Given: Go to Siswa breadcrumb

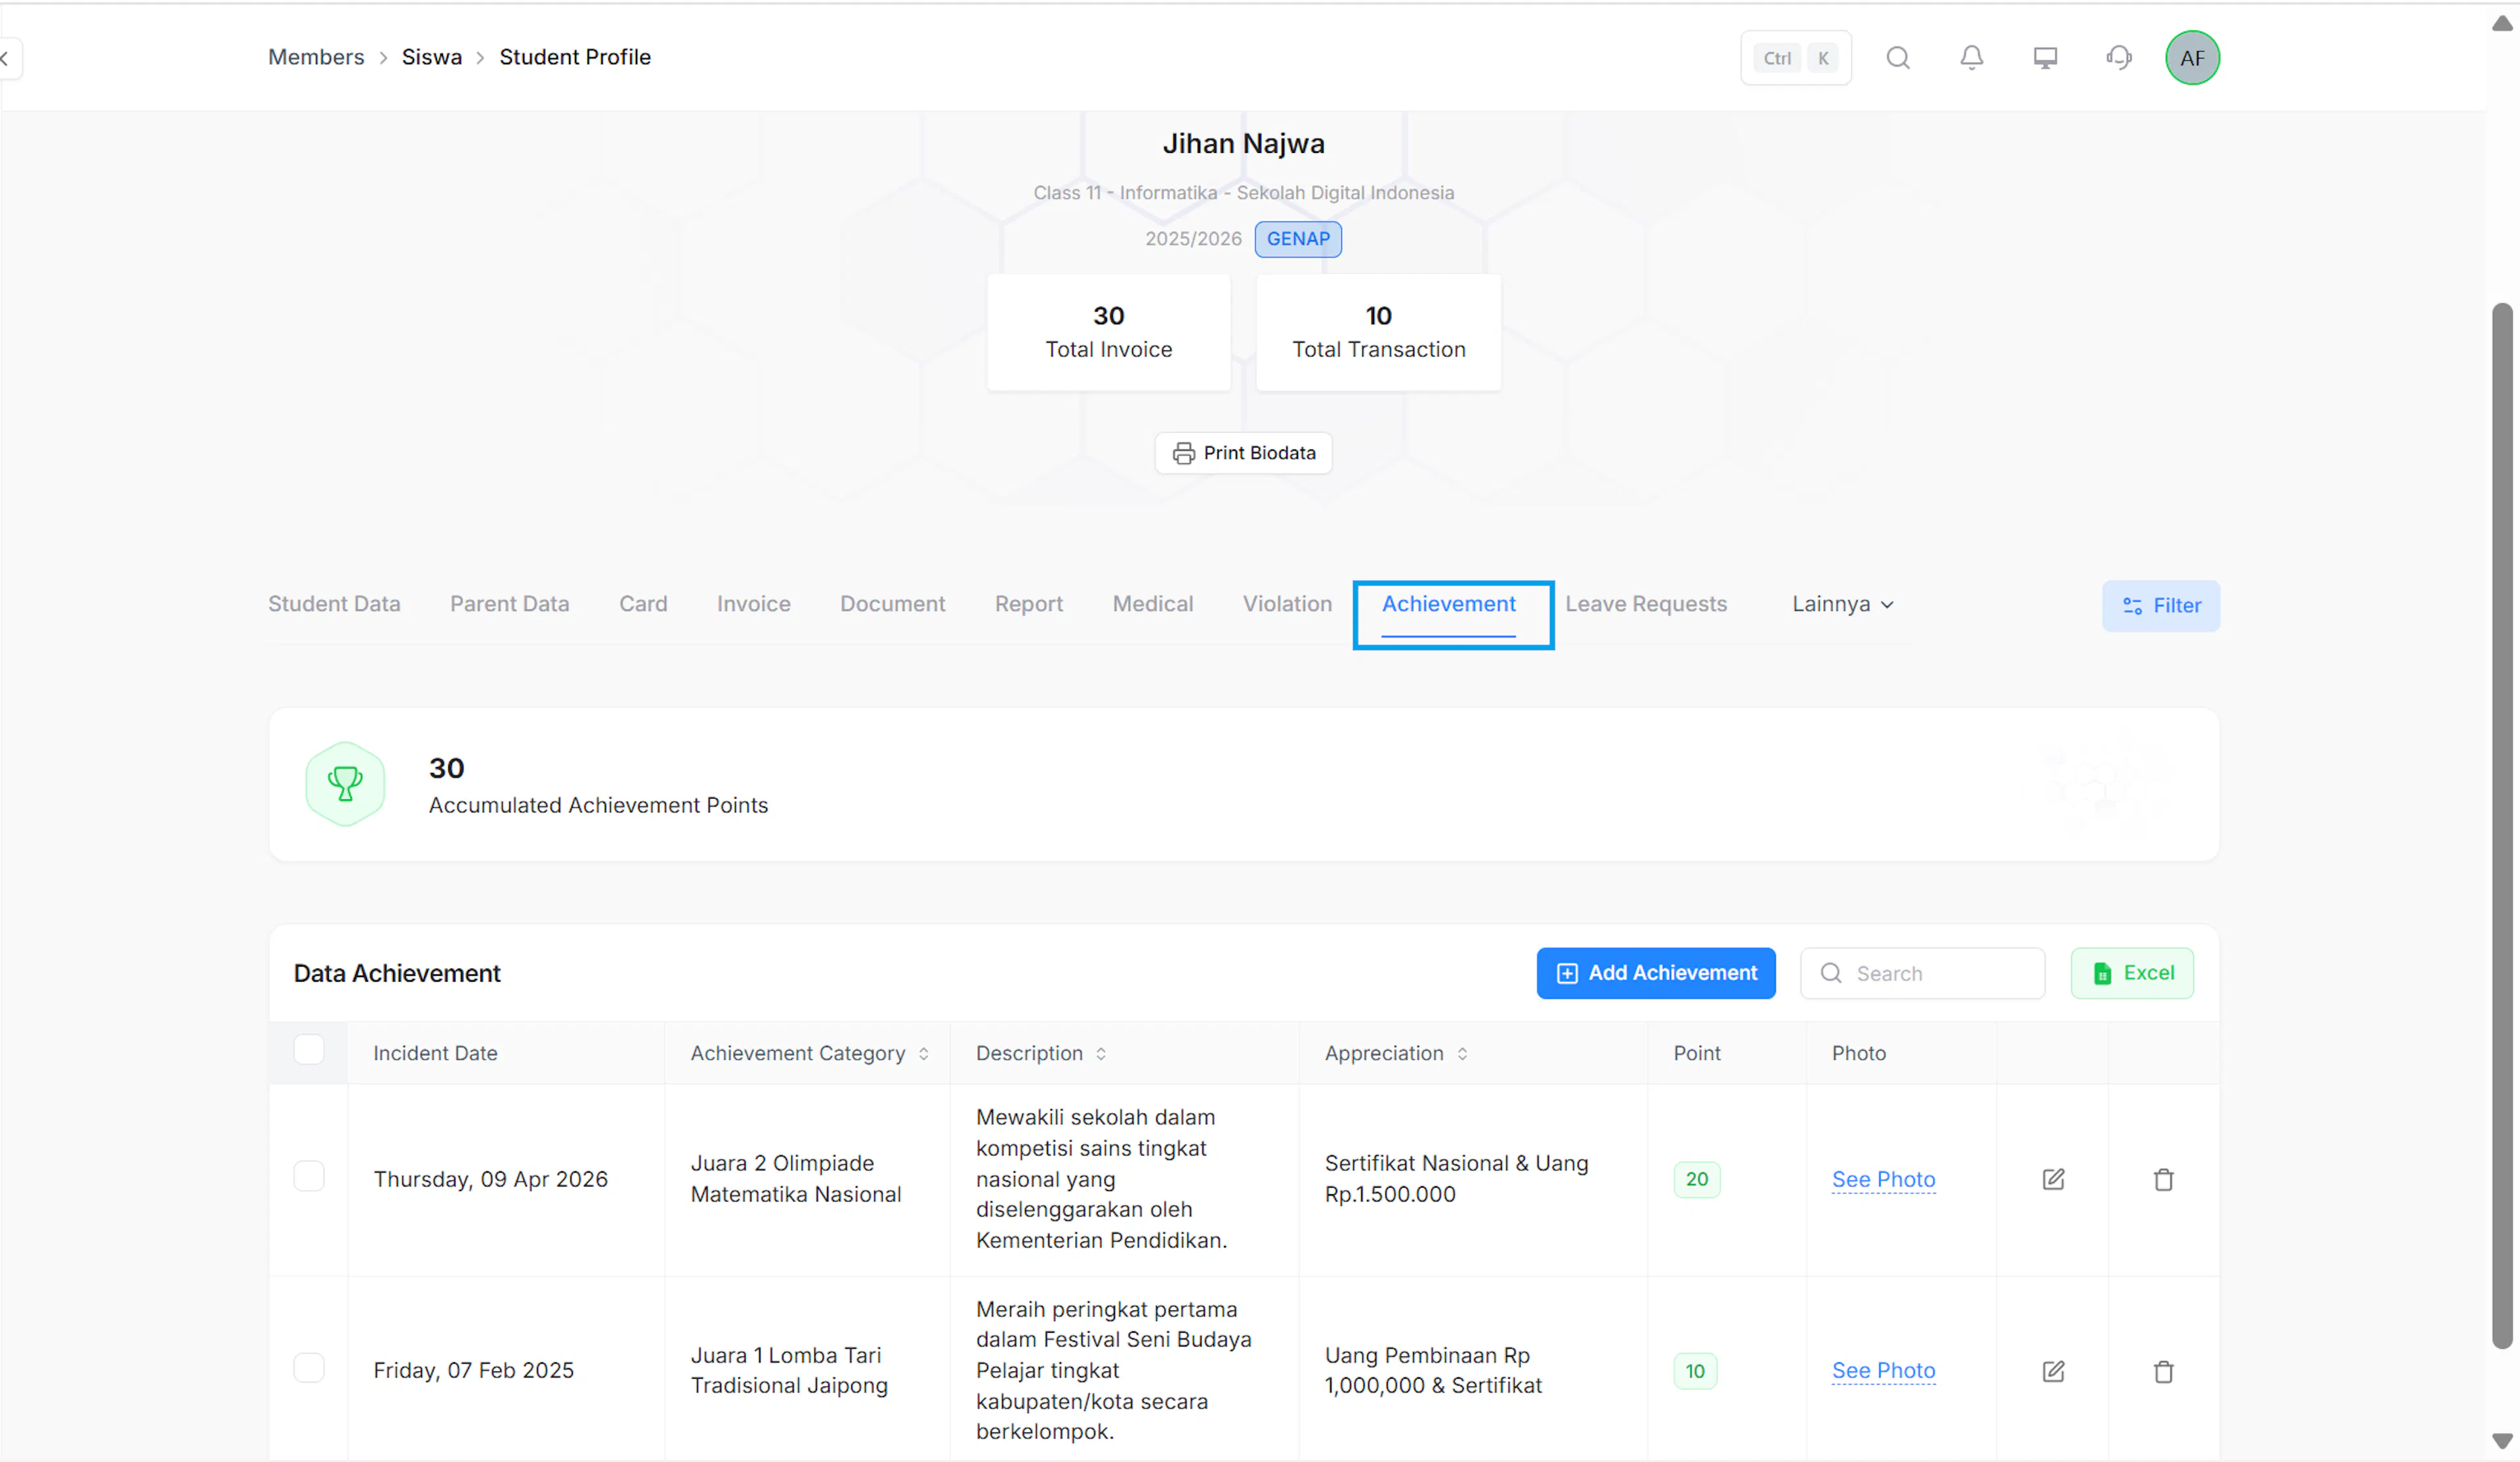Looking at the screenshot, I should [432, 57].
